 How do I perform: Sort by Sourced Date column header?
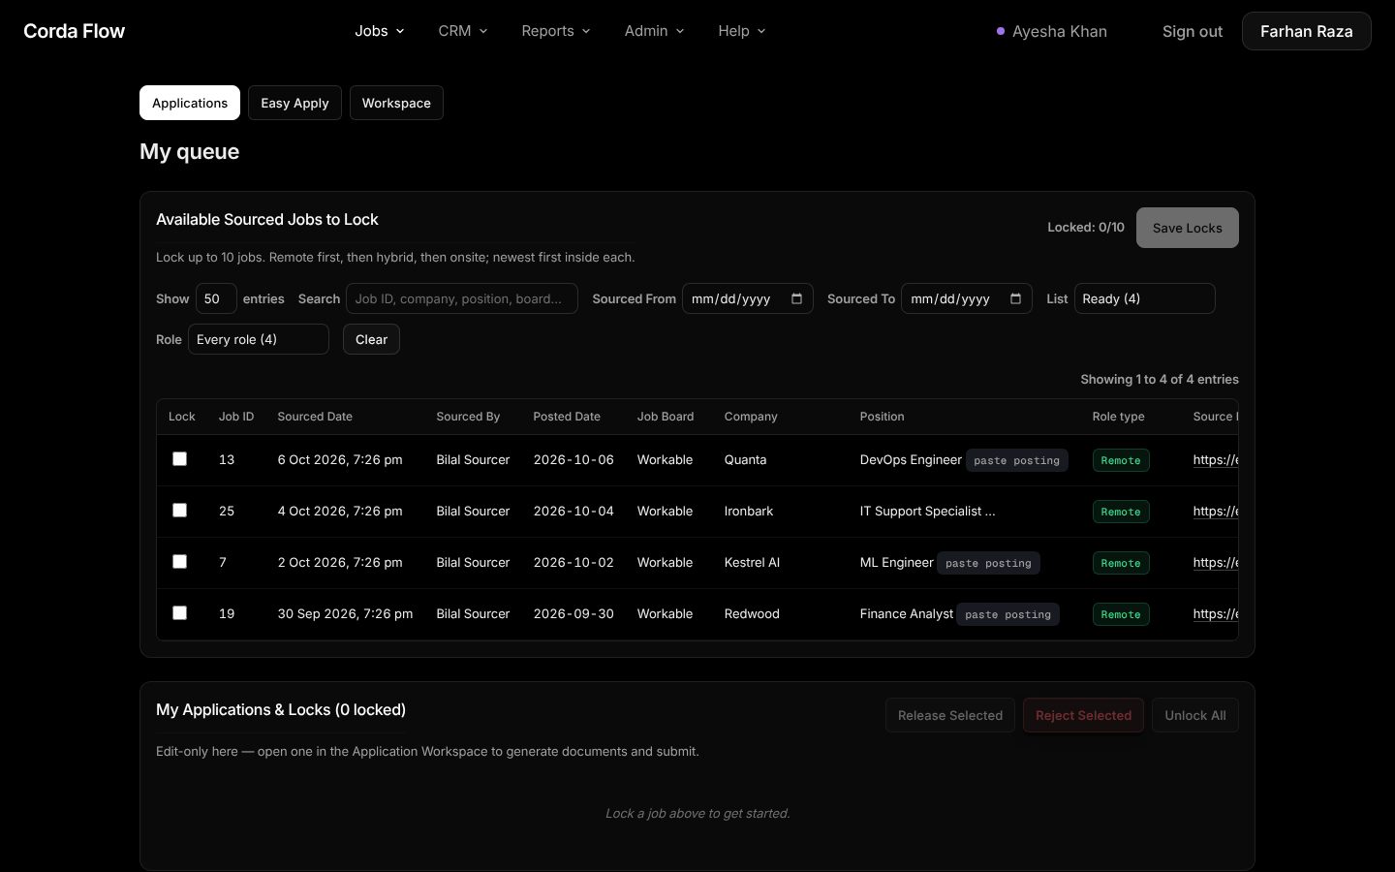[x=315, y=417]
